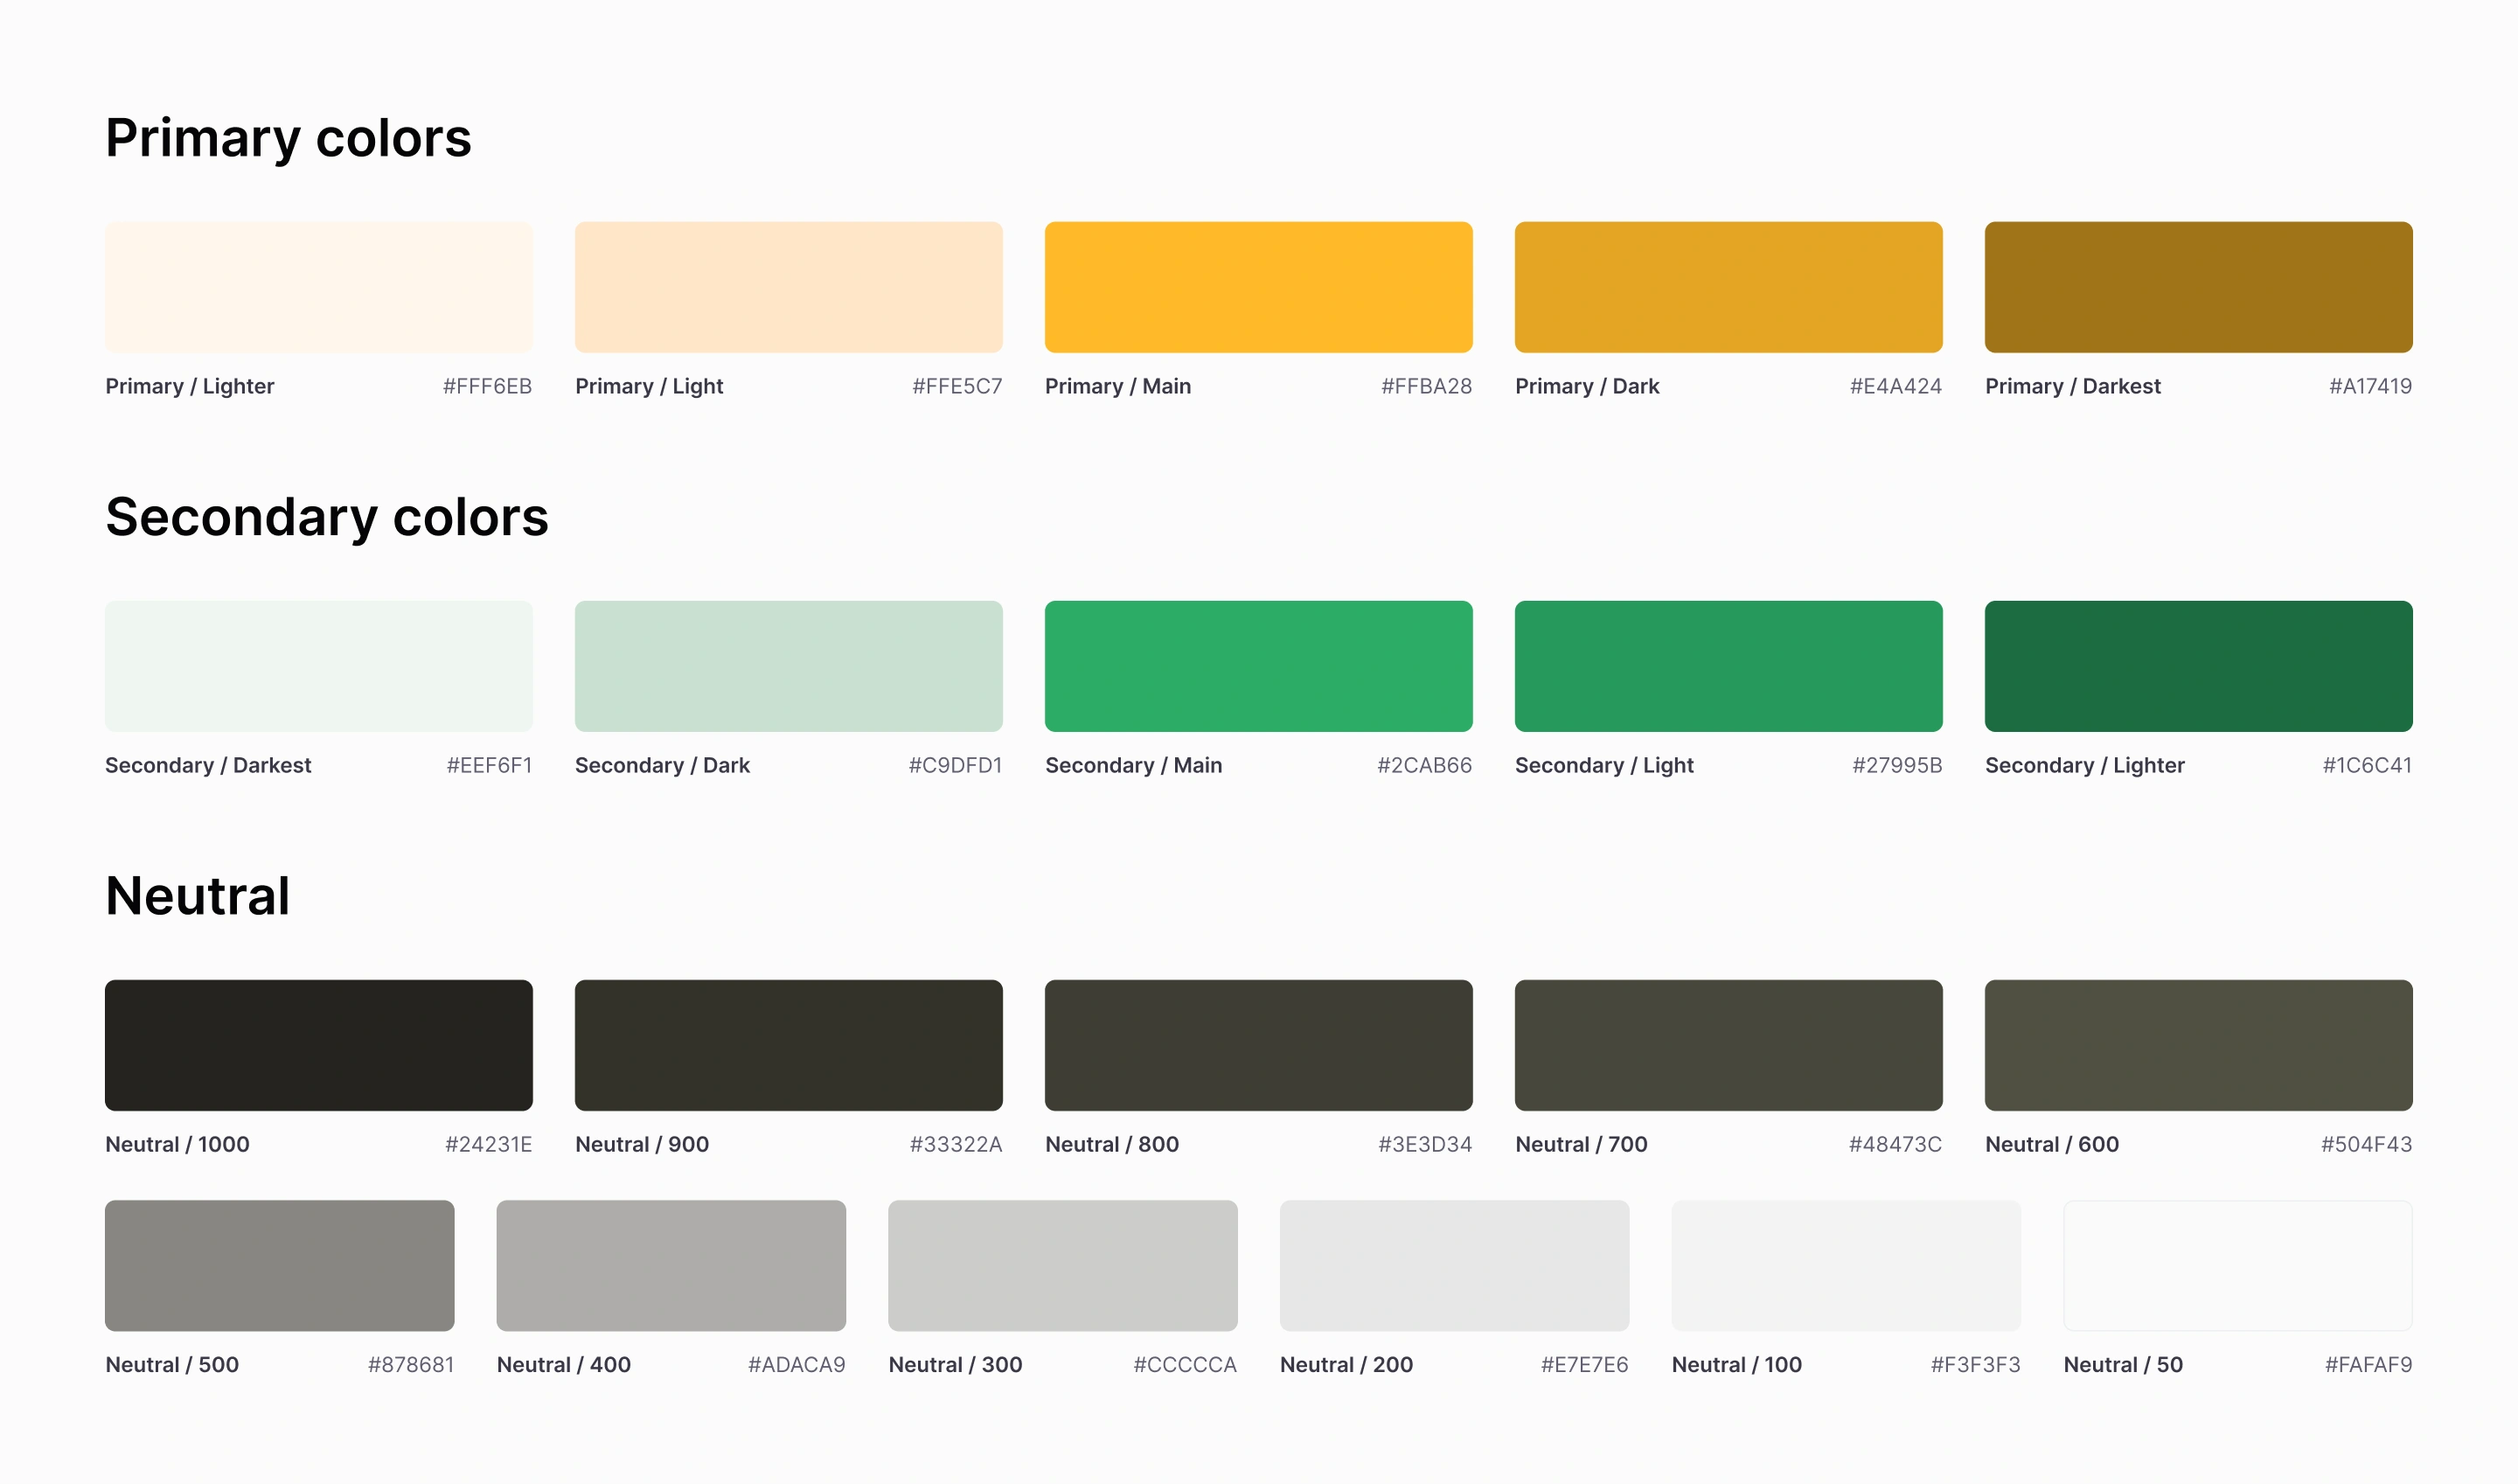
Task: Choose the Neutral / 300 swatch
Action: click(1062, 1266)
